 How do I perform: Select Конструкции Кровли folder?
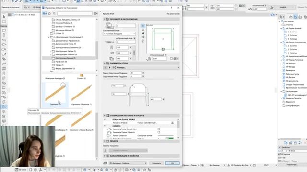click(65, 58)
